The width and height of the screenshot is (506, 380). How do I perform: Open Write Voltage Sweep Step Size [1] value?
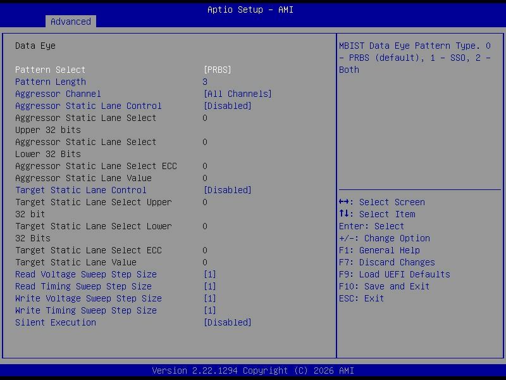(210, 298)
